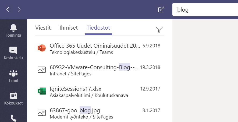
Task: Open the calls phone icon
Action: 13,118
